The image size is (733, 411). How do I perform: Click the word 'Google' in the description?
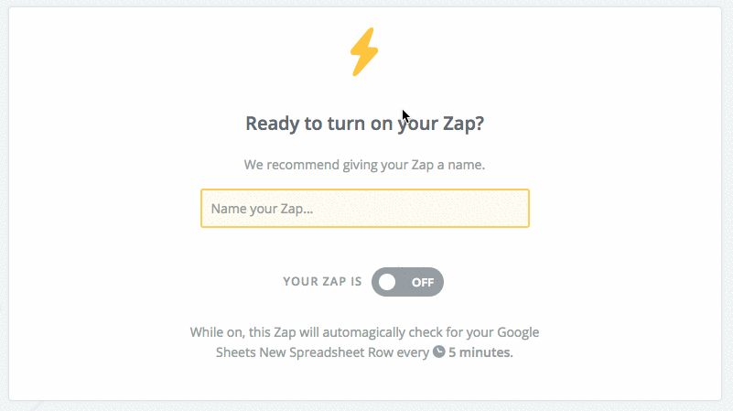pyautogui.click(x=518, y=332)
